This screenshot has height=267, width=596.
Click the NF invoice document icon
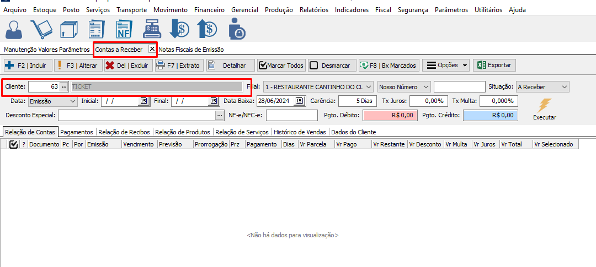point(124,30)
